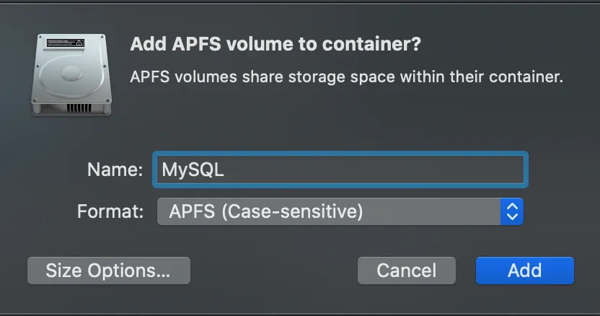Click the Name label

click(x=115, y=170)
